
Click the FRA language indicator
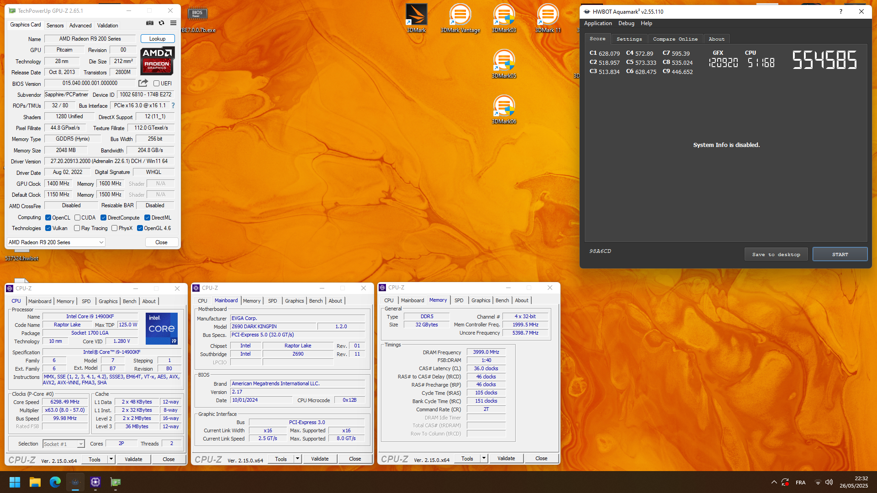(801, 483)
